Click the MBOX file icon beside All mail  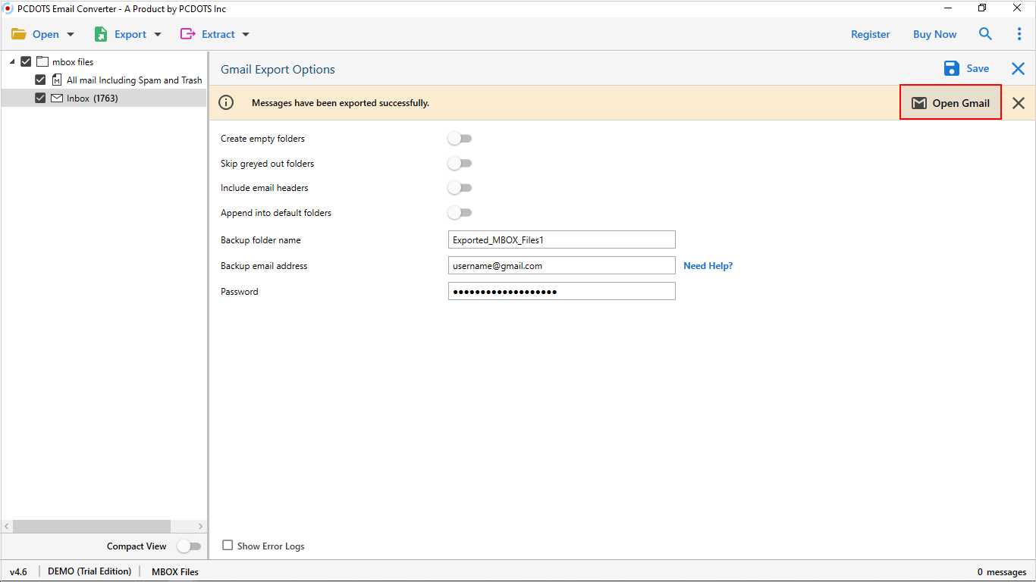tap(57, 80)
